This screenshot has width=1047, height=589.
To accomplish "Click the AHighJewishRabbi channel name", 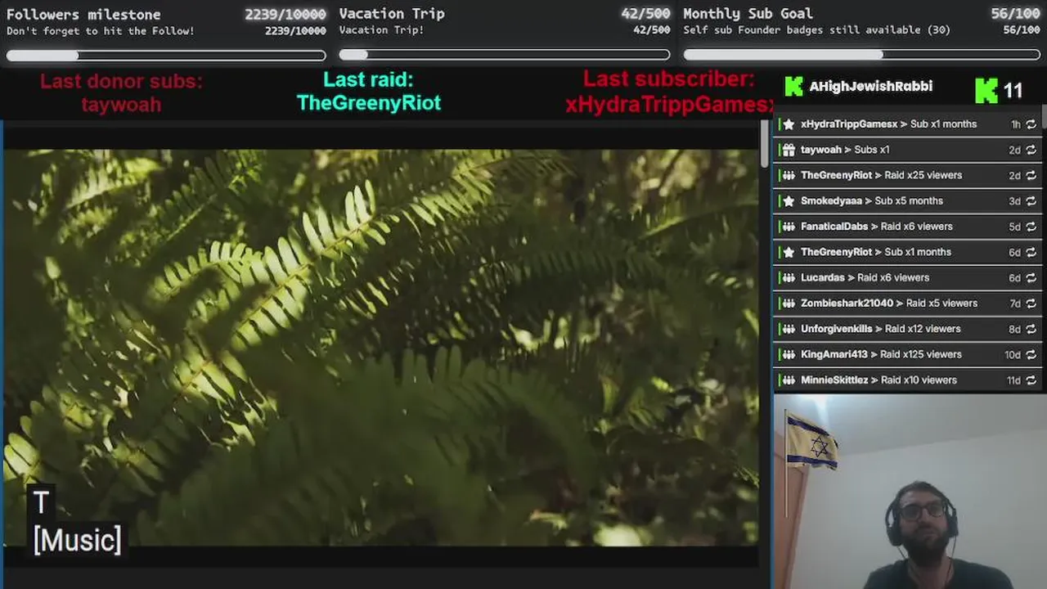I will coord(870,87).
